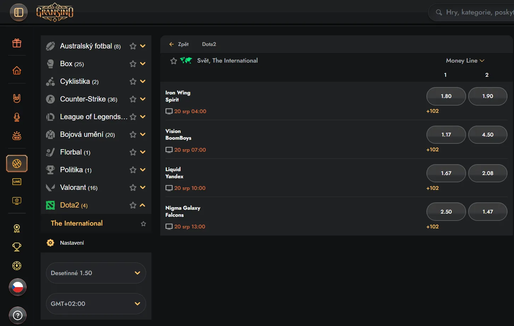This screenshot has height=326, width=514.
Task: Bet on Liquid at 1.67
Action: (446, 173)
